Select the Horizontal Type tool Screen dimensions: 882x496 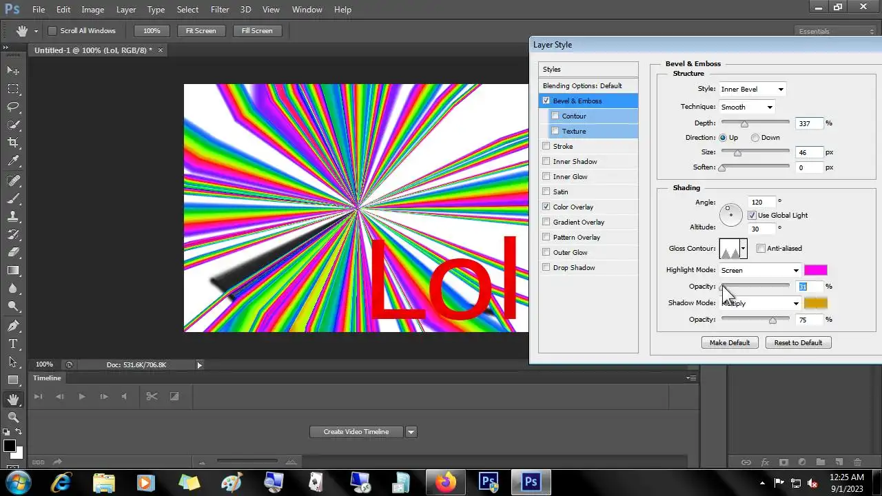click(13, 344)
